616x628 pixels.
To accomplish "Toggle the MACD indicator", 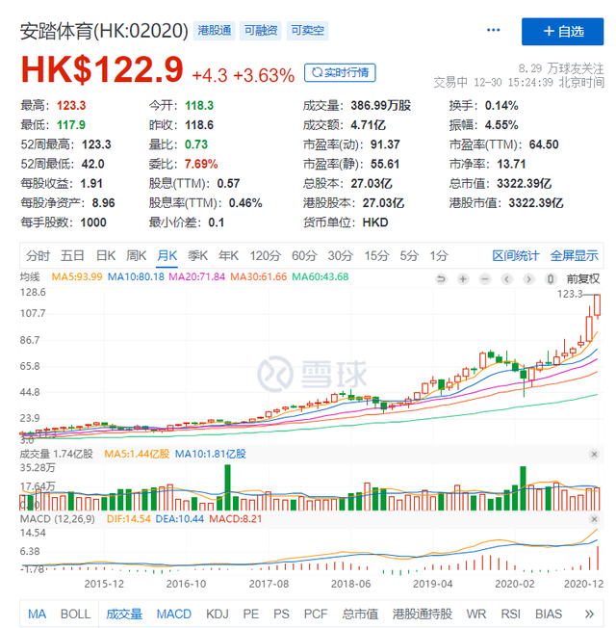I will pos(173,614).
